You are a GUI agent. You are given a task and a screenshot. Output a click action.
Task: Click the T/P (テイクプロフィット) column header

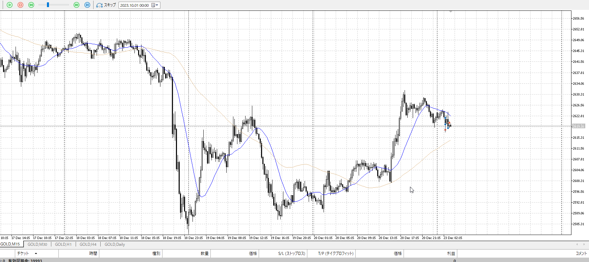click(335, 254)
